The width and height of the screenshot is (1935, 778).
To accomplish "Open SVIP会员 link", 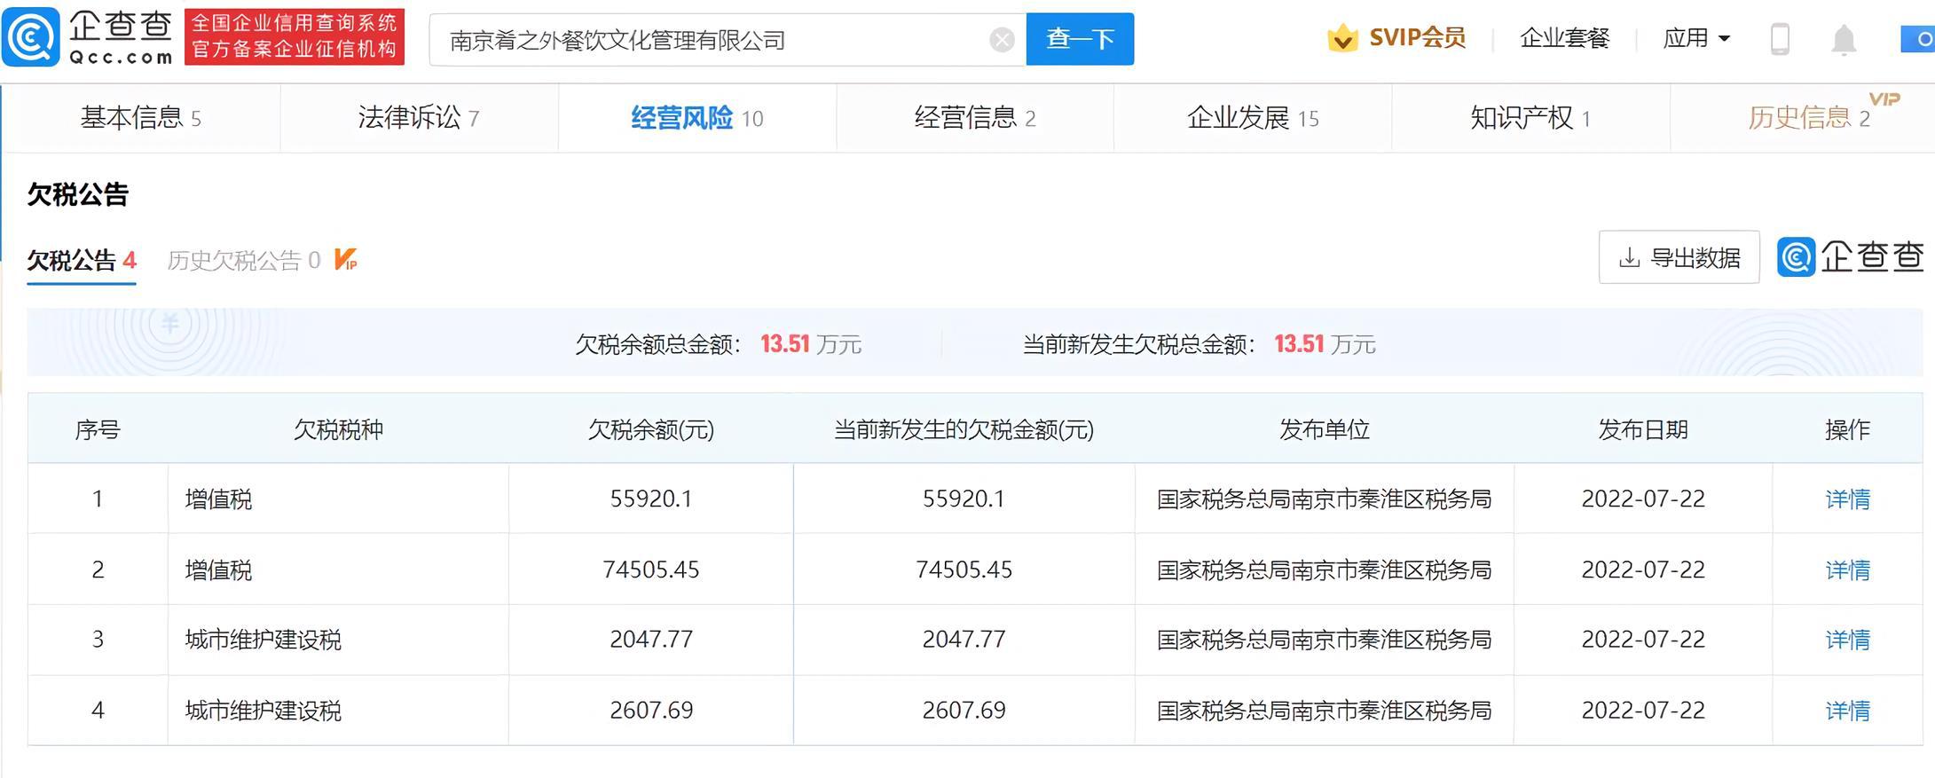I will (1417, 37).
